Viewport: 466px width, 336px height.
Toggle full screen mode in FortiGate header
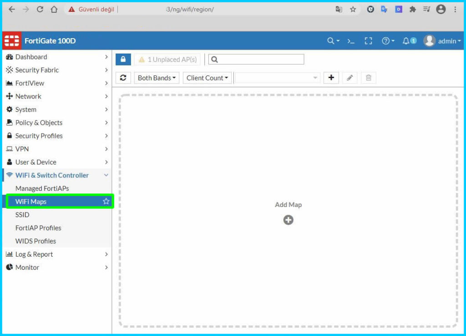(x=368, y=41)
